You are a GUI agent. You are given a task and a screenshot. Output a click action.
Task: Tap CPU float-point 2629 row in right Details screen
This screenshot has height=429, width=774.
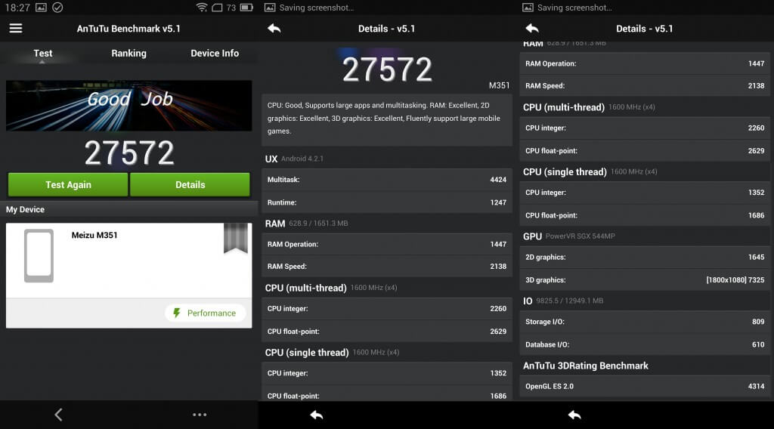click(645, 150)
